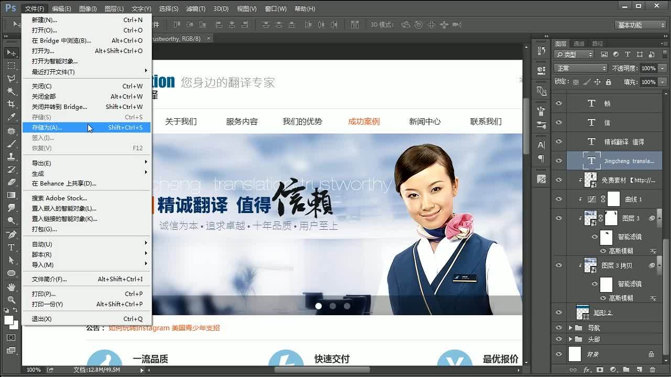Click the 基本功能 workspace button
The height and width of the screenshot is (377, 671).
[x=640, y=24]
